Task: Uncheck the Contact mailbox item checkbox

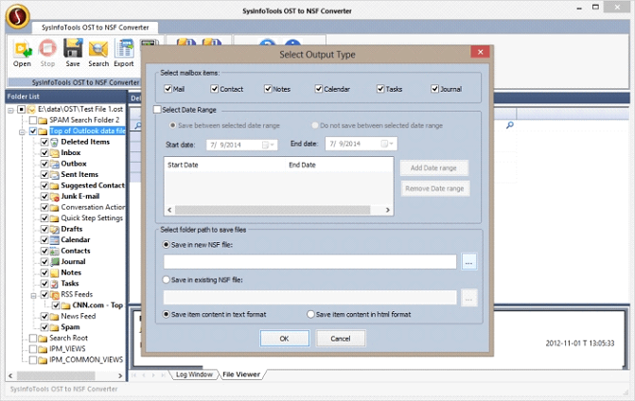Action: pos(215,89)
